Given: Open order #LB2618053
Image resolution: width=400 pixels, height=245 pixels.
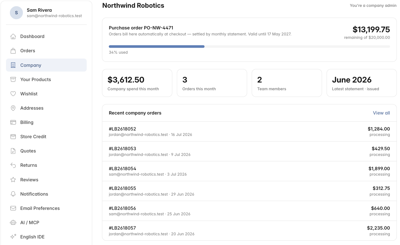Looking at the screenshot, I should point(249,151).
